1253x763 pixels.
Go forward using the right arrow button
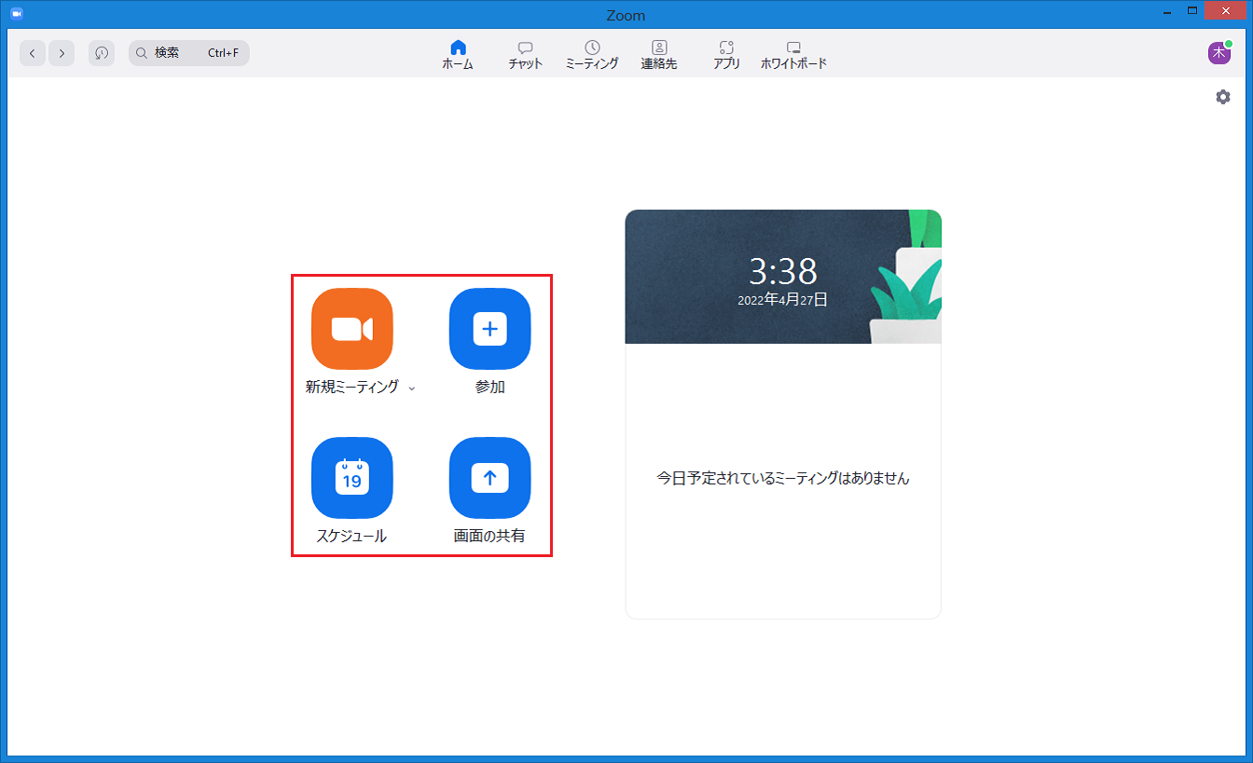[x=62, y=53]
